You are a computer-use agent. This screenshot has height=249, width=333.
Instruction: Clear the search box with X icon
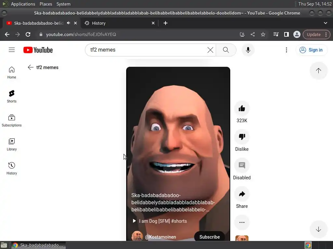coord(210,50)
